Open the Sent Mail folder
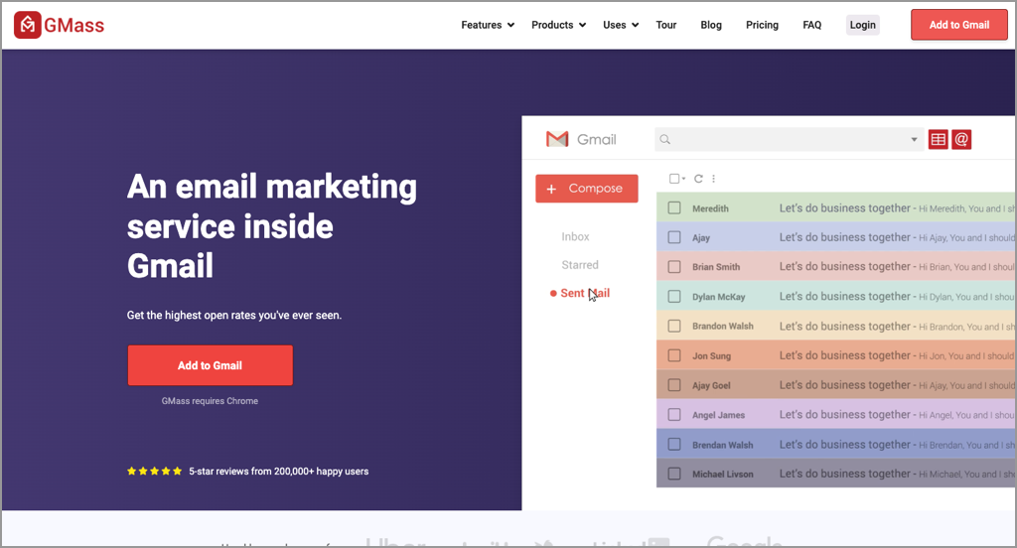1017x548 pixels. (585, 293)
